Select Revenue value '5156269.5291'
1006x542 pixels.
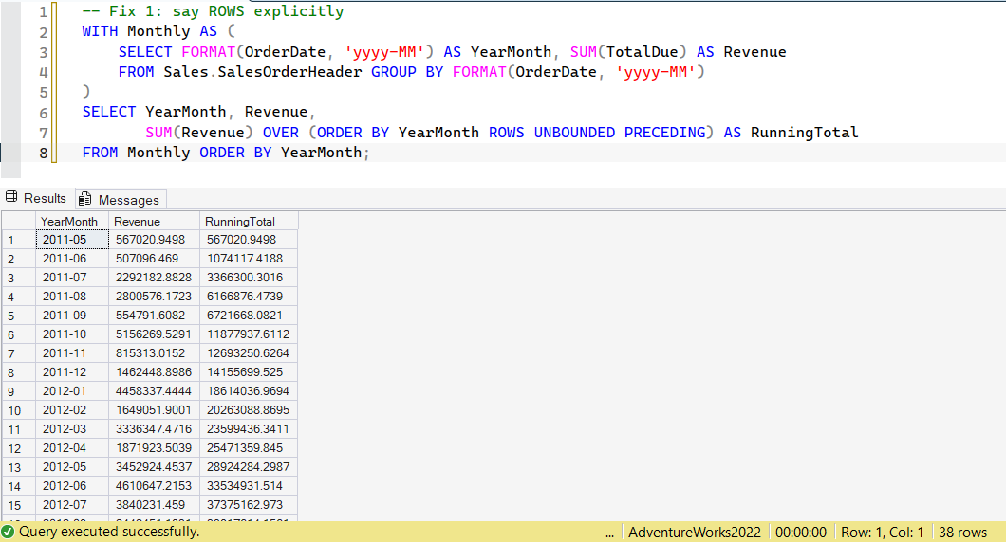[154, 334]
